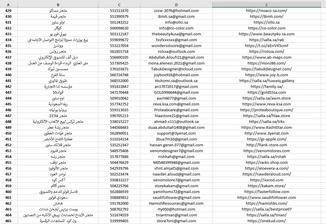
Task: Open link https://ollo.sa
Action: click(x=266, y=22)
